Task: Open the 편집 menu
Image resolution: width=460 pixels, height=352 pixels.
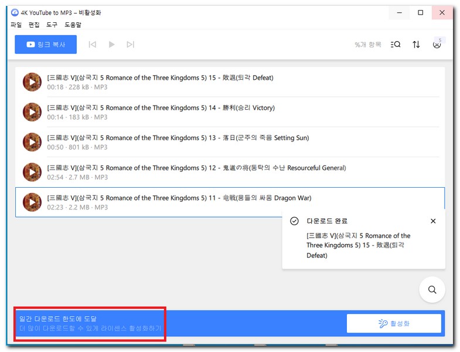Action: point(34,25)
